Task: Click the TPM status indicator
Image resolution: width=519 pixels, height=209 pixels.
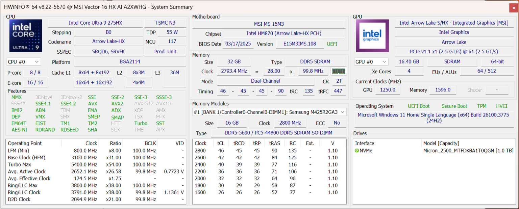Action: [482, 106]
